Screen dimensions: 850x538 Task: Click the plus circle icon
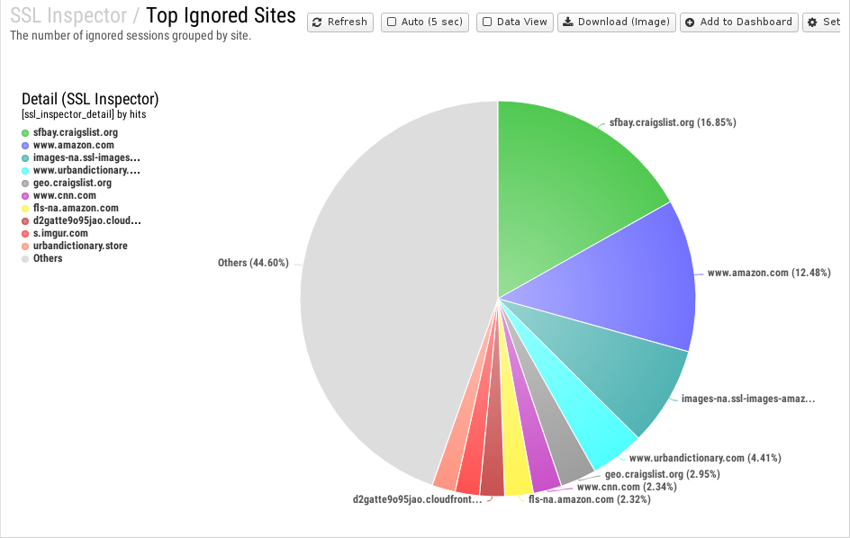click(690, 22)
